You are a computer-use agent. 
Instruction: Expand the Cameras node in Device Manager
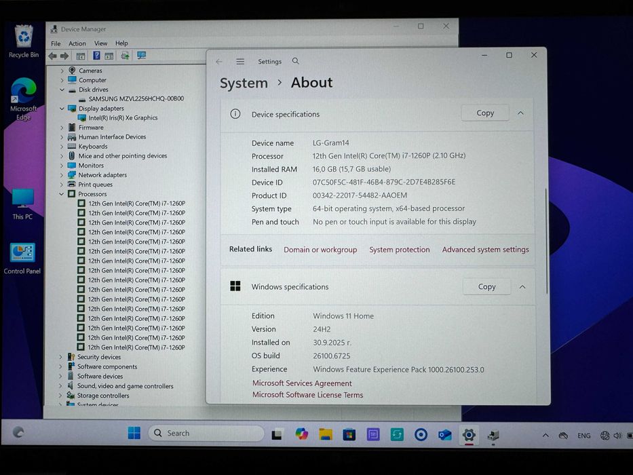[62, 71]
